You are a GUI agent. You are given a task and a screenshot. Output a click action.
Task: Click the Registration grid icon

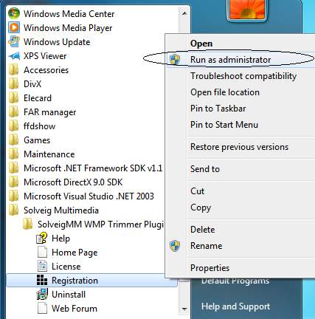42,280
